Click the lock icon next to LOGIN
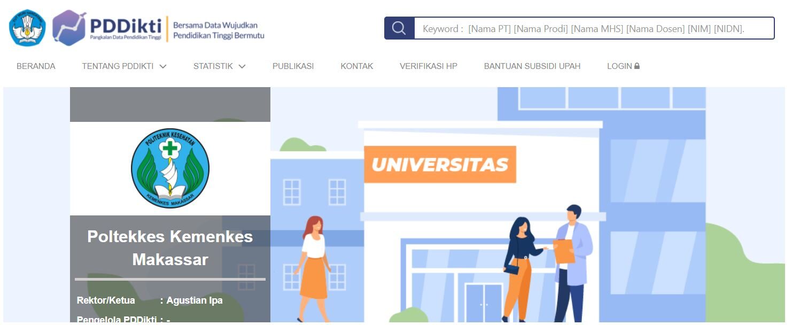The image size is (792, 325). click(637, 66)
